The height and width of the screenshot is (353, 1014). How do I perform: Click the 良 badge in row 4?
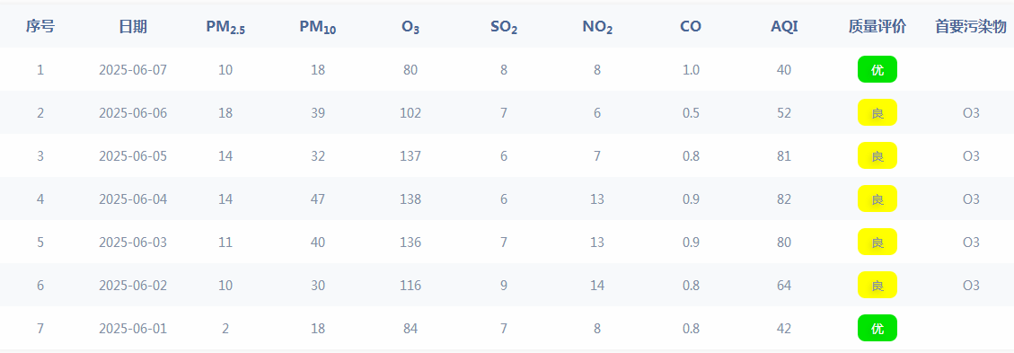coord(877,199)
